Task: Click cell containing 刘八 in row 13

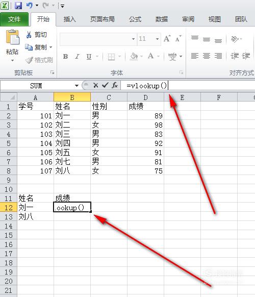Action: 35,217
